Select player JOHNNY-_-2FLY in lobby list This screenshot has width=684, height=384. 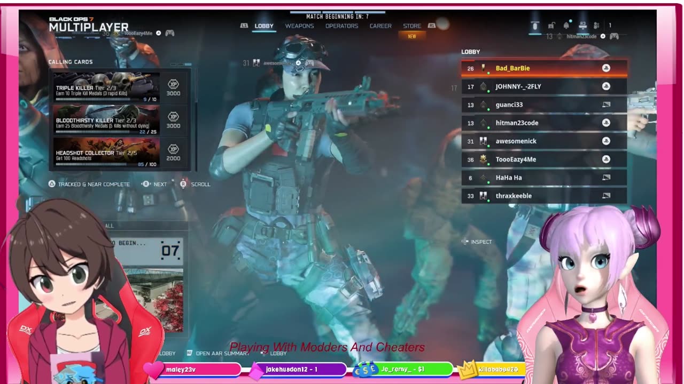pos(544,86)
